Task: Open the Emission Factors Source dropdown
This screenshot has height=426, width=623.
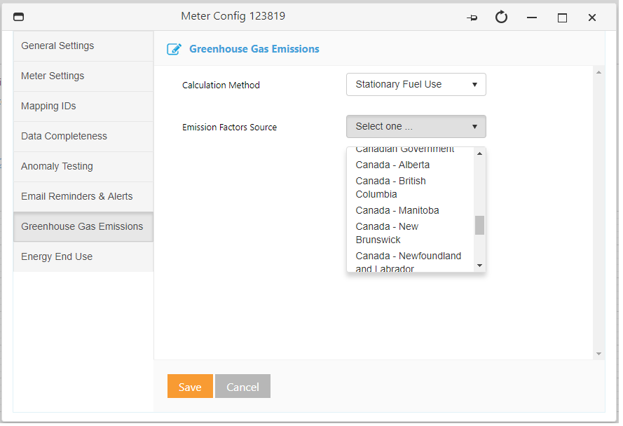Action: tap(416, 127)
